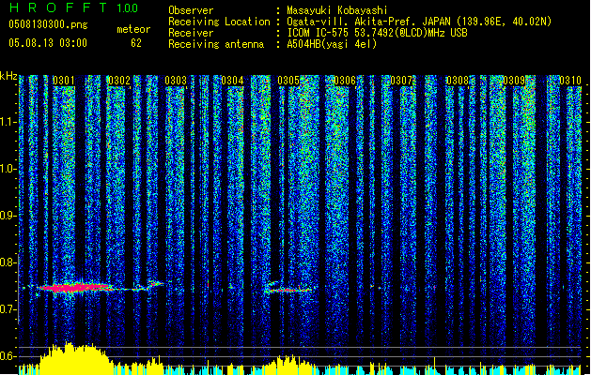
Task: Click the Receiving antenna label
Action: [x=216, y=44]
